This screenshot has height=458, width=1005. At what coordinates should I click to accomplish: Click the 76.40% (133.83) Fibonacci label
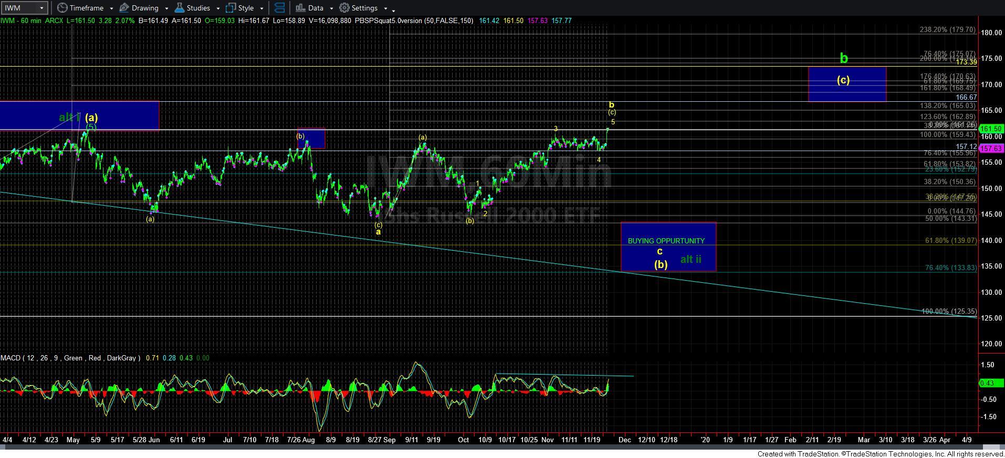pyautogui.click(x=951, y=268)
